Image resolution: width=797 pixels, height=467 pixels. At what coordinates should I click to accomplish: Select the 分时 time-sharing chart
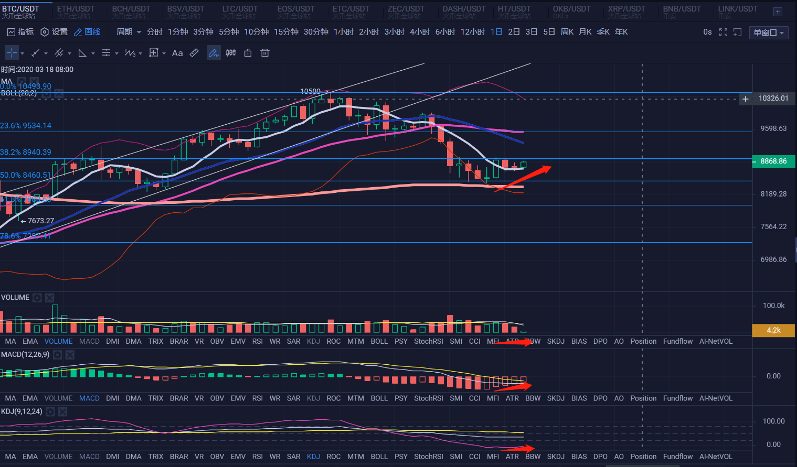[154, 32]
